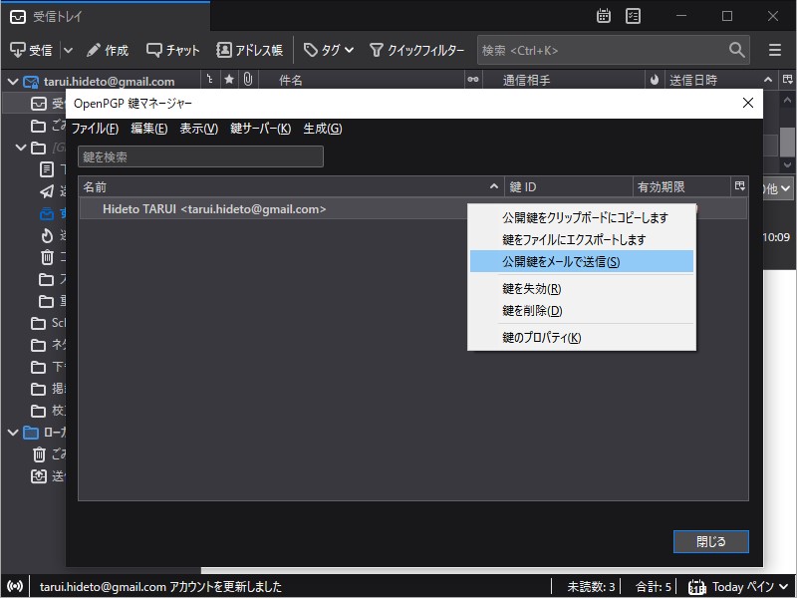Click the scrollbar down arrow in message list
The width and height of the screenshot is (797, 598).
coord(787,164)
